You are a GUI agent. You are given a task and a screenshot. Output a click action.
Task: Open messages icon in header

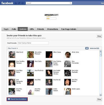tap(19, 3)
